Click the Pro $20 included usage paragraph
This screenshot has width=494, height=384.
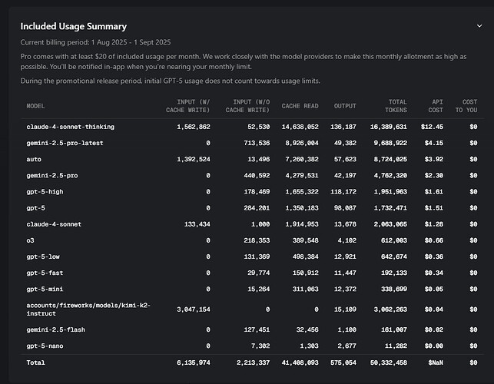point(244,61)
